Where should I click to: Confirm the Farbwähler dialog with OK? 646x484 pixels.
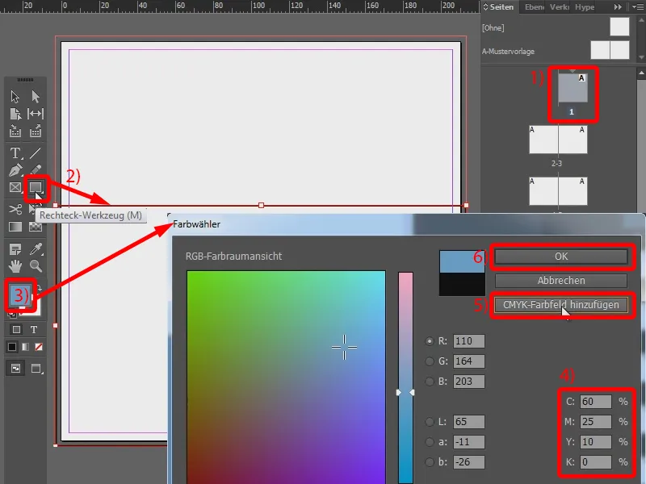coord(561,257)
